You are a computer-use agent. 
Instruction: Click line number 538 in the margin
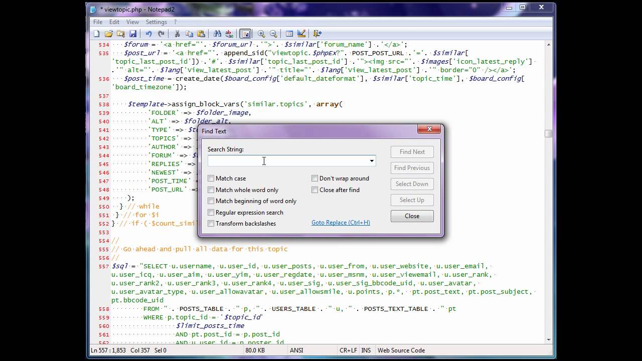104,104
